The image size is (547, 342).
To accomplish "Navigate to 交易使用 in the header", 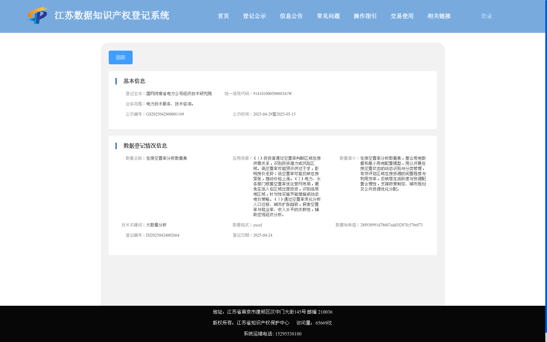I will click(402, 16).
